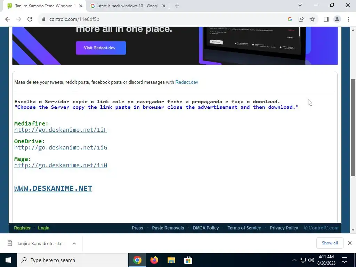Open Firefox from the taskbar
This screenshot has width=356, height=267.
pos(154,260)
